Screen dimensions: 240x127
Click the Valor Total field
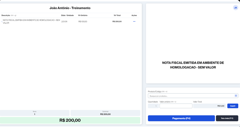click(209, 106)
